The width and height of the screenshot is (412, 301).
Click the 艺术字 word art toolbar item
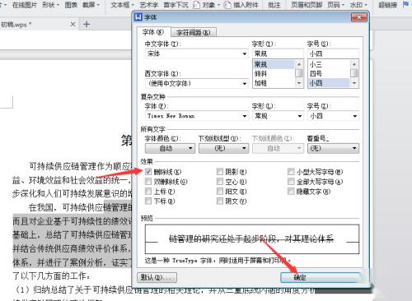click(x=149, y=5)
